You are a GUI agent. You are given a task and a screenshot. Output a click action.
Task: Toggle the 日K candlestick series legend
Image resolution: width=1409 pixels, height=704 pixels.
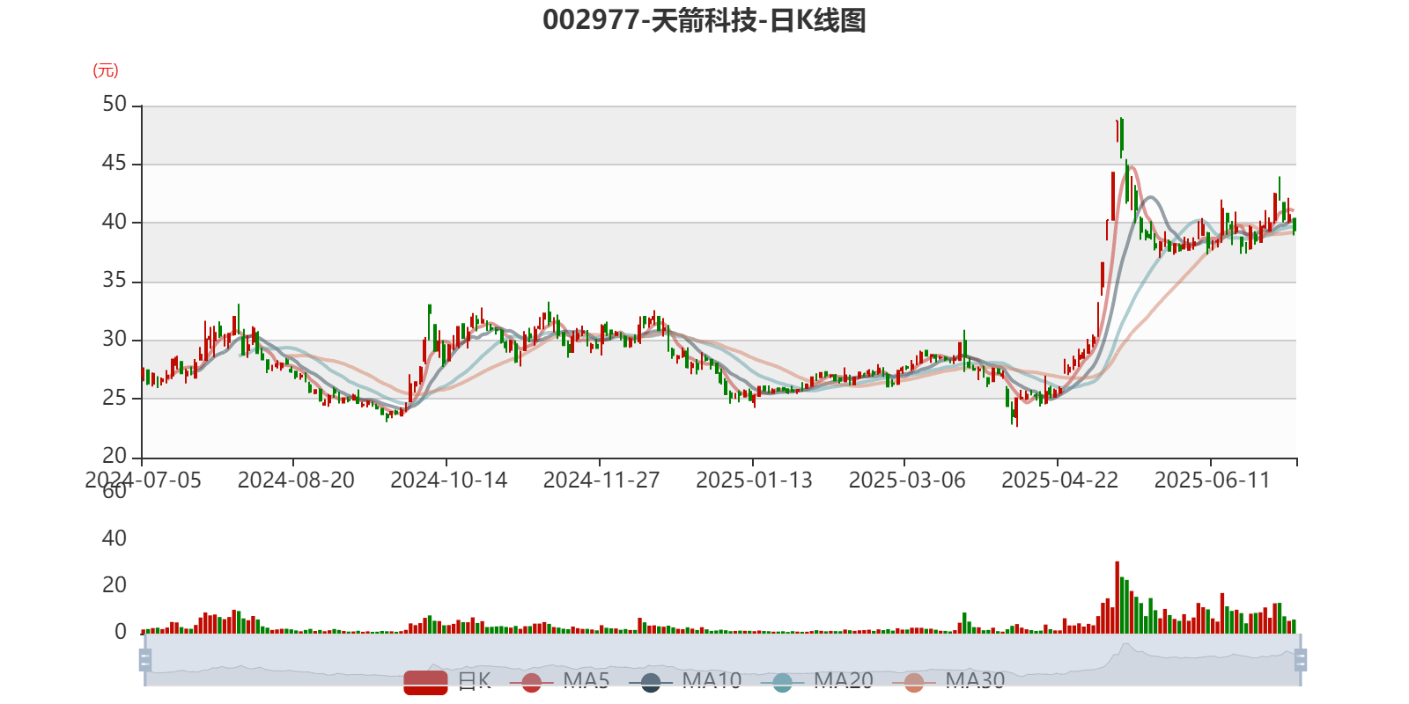[x=447, y=681]
